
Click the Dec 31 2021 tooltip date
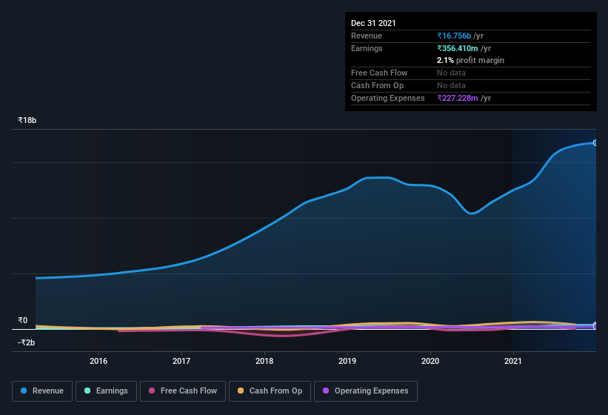point(373,23)
